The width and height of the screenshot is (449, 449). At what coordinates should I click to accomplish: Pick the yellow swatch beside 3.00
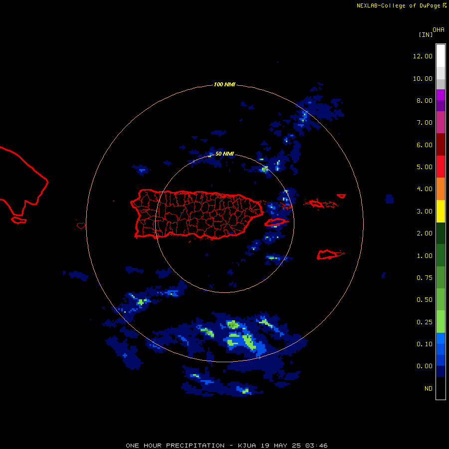[x=441, y=212]
